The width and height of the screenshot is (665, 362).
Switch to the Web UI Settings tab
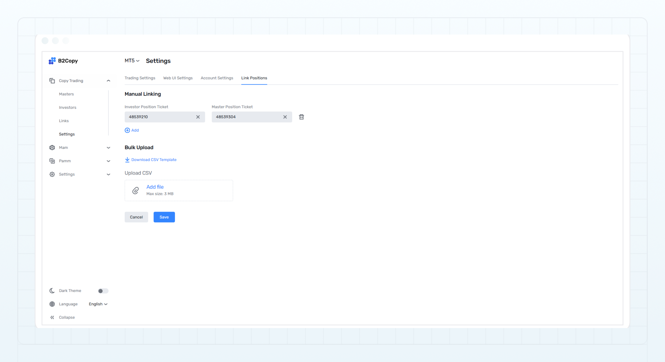click(x=178, y=78)
